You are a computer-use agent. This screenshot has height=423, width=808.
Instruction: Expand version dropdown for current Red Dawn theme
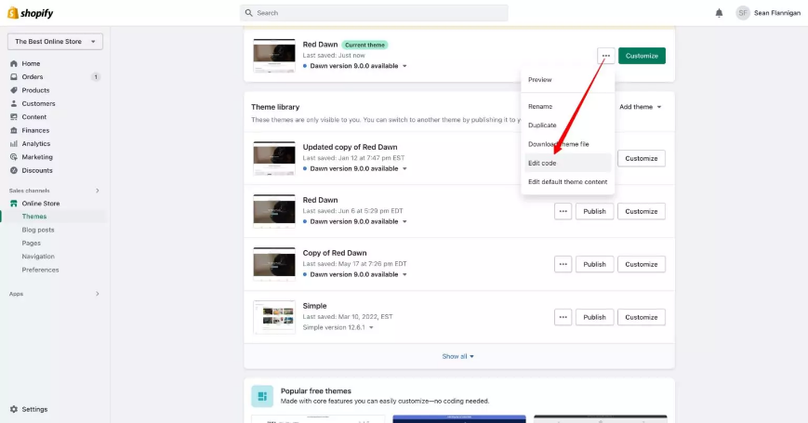tap(404, 66)
